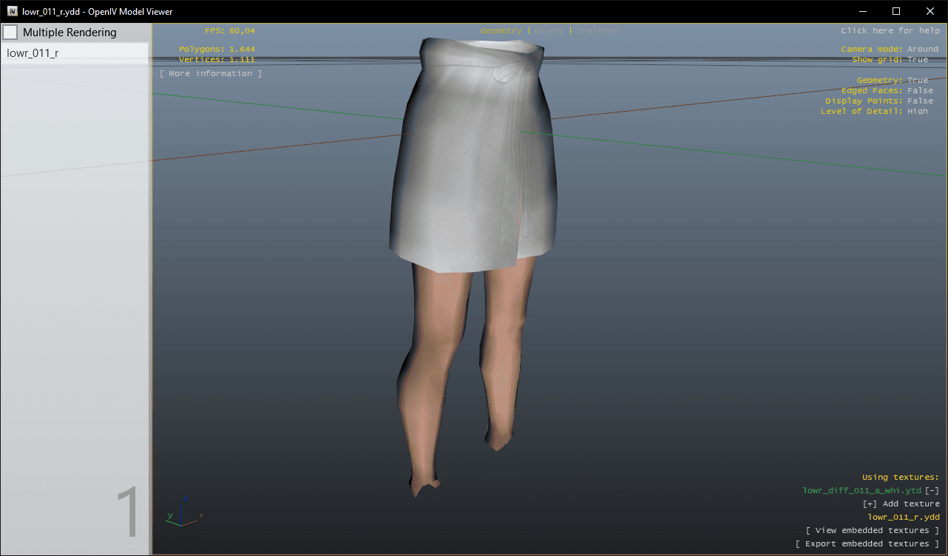The height and width of the screenshot is (556, 948).
Task: Select lowr_011_r in the model list
Action: pos(33,53)
